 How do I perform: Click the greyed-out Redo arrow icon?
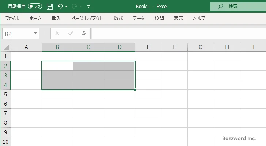[74, 7]
